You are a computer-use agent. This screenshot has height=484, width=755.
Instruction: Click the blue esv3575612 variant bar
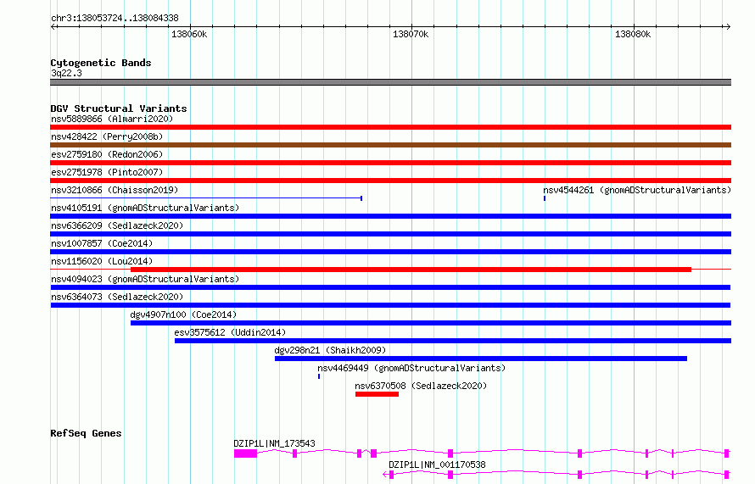click(453, 341)
